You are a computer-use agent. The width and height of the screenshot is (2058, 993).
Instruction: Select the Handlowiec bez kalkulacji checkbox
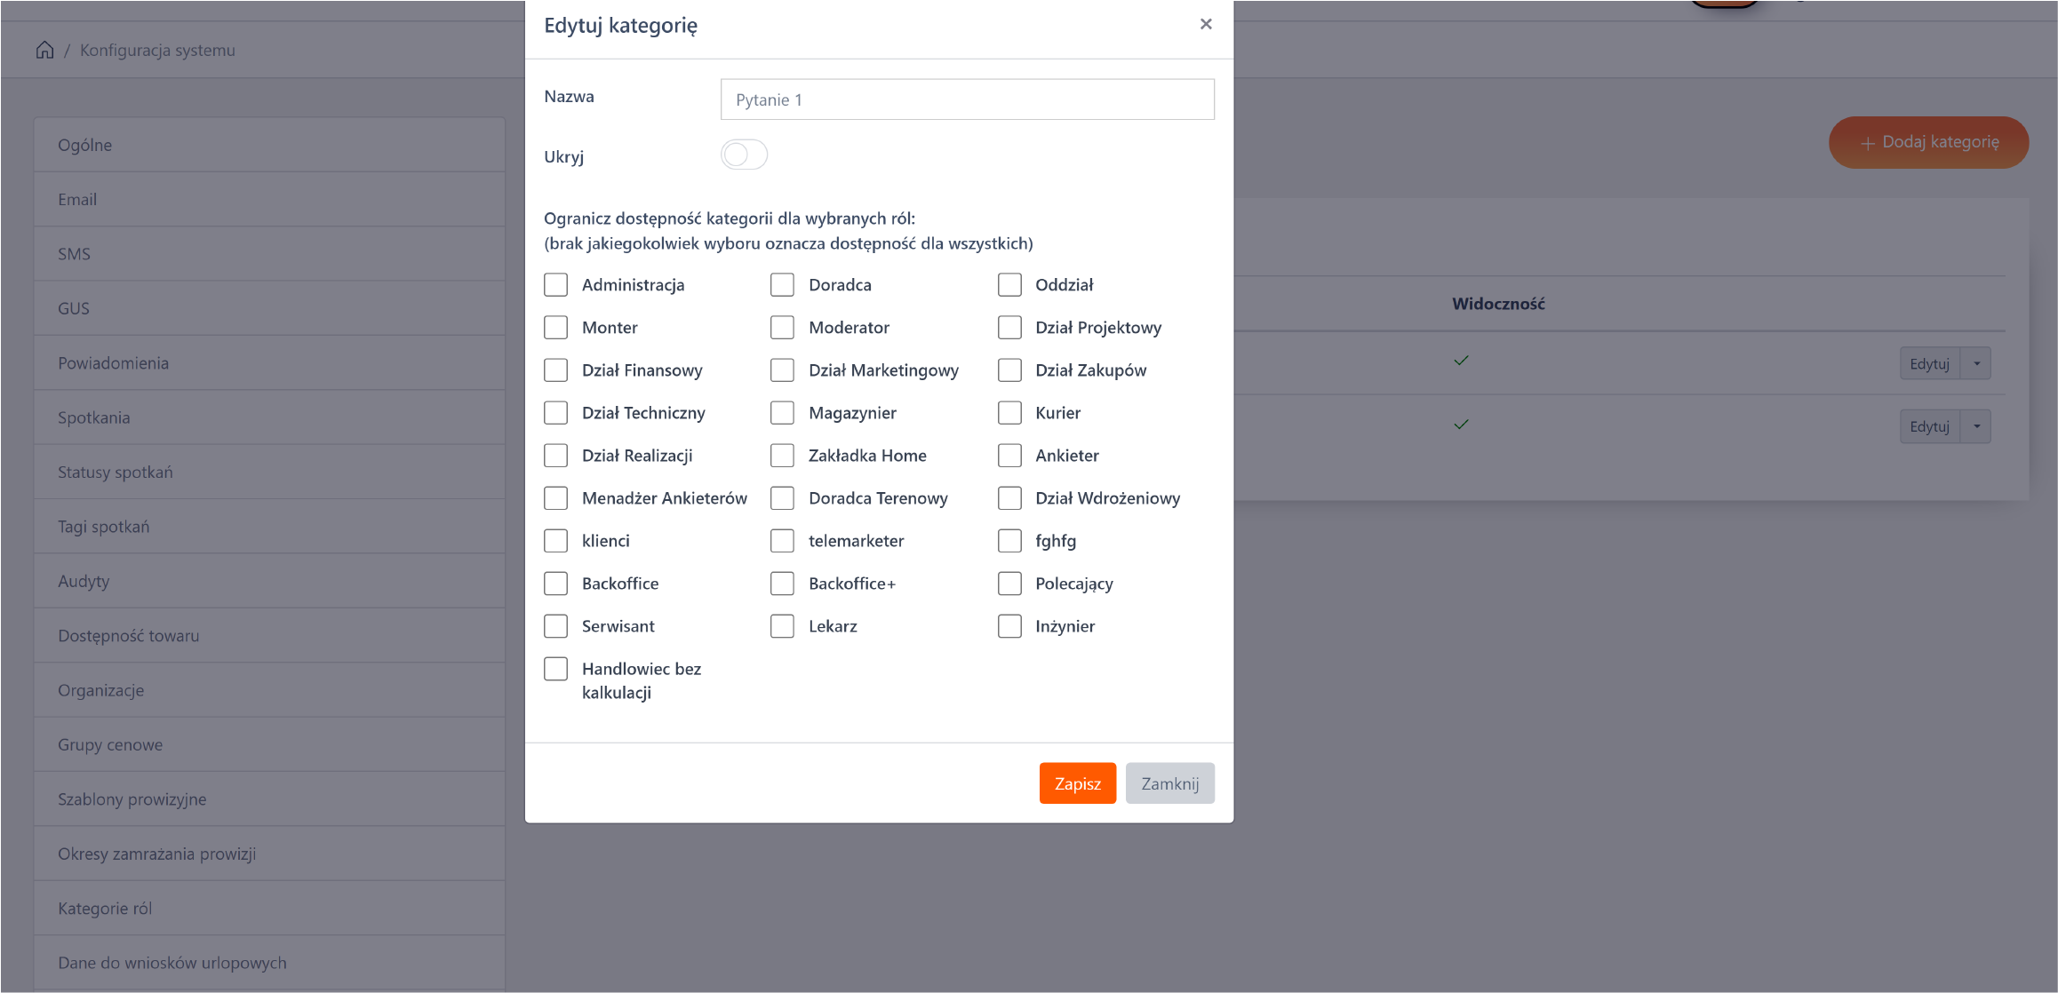[x=555, y=669]
